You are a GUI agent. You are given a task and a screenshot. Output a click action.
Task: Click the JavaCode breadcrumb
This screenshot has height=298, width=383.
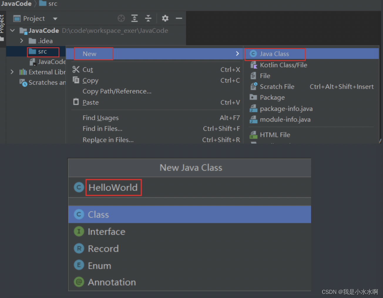click(x=16, y=4)
